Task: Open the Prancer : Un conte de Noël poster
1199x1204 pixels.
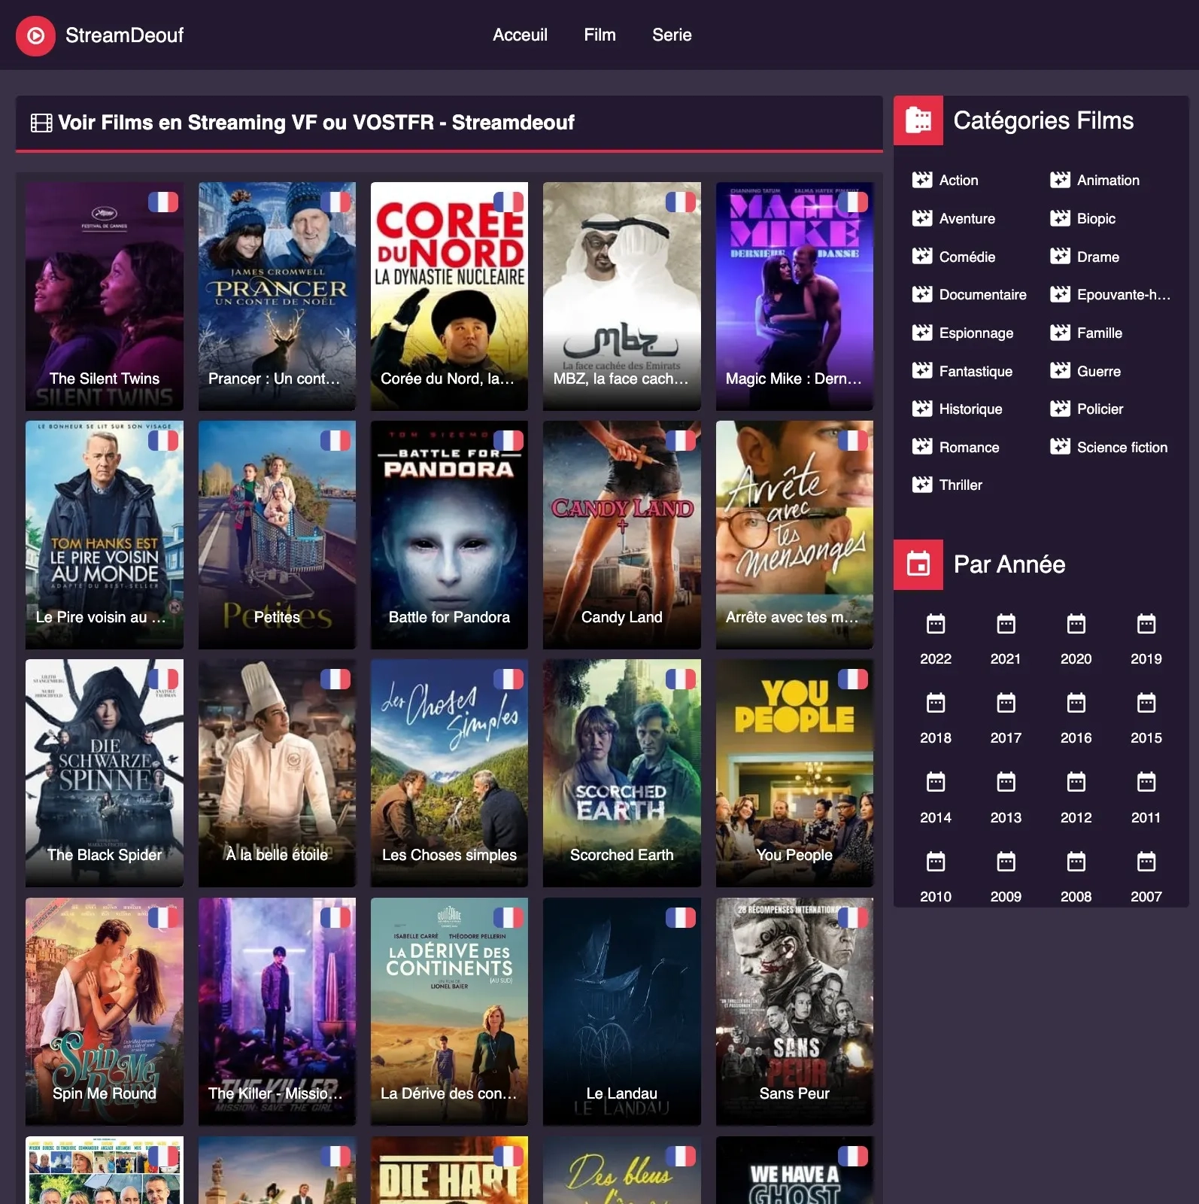Action: click(277, 296)
